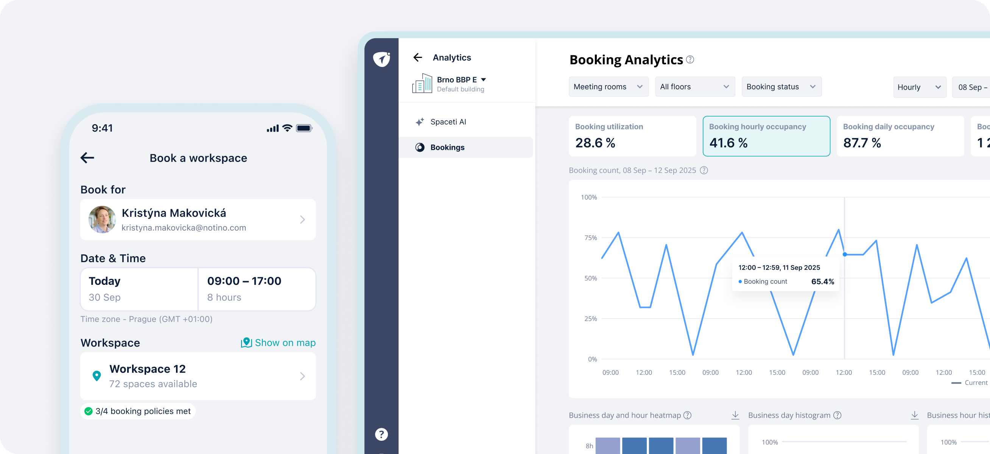This screenshot has width=990, height=454.
Task: Click help icon beside Business day histogram
Action: (x=837, y=415)
